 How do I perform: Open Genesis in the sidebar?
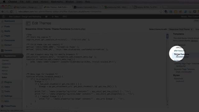pyautogui.click(x=8, y=50)
